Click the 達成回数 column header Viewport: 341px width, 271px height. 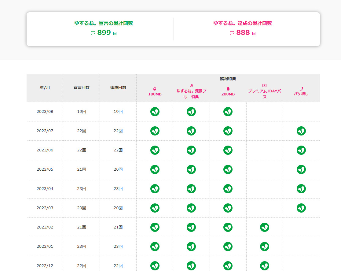(x=118, y=88)
